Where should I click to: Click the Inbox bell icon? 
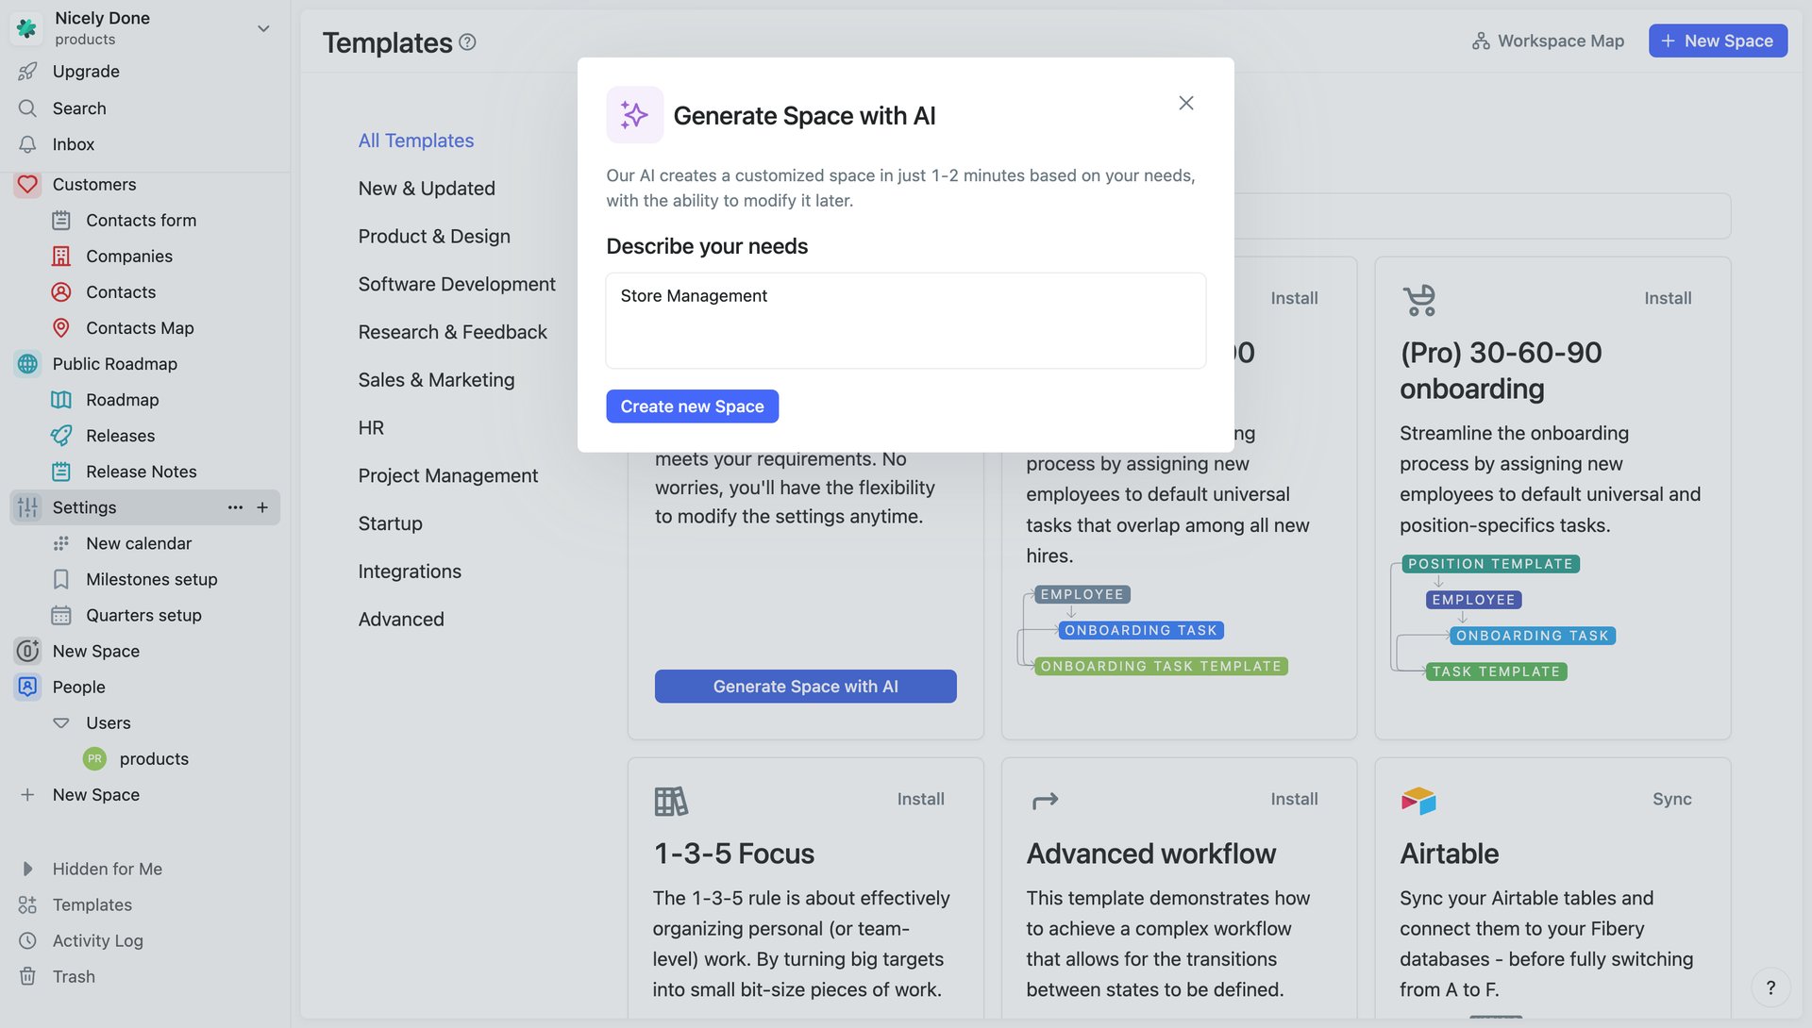coord(27,143)
